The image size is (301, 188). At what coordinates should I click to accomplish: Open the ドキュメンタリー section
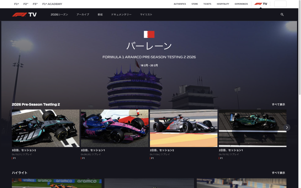(121, 14)
